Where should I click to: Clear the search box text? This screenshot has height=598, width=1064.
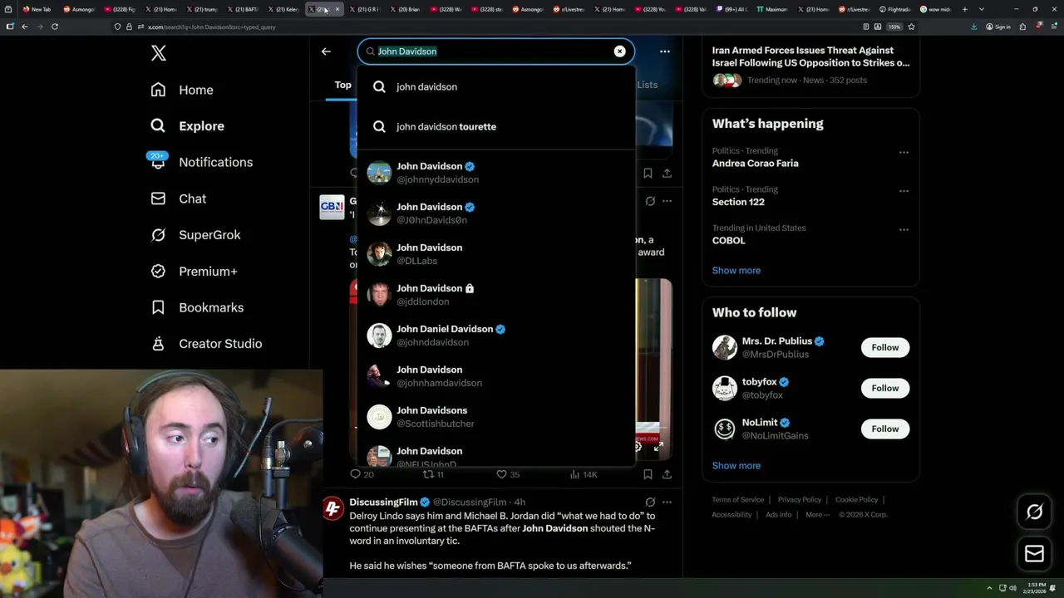(x=619, y=51)
